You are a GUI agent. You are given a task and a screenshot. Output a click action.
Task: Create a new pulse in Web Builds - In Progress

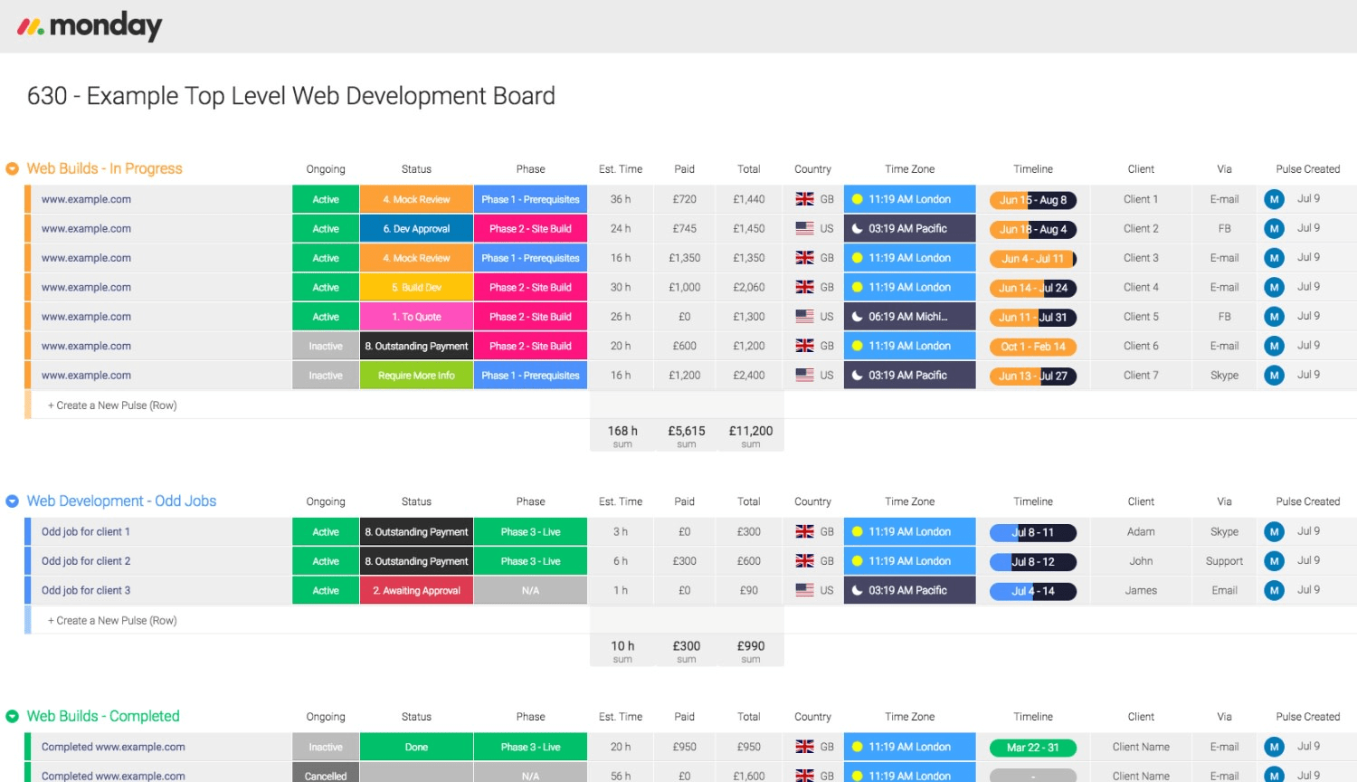pyautogui.click(x=112, y=405)
